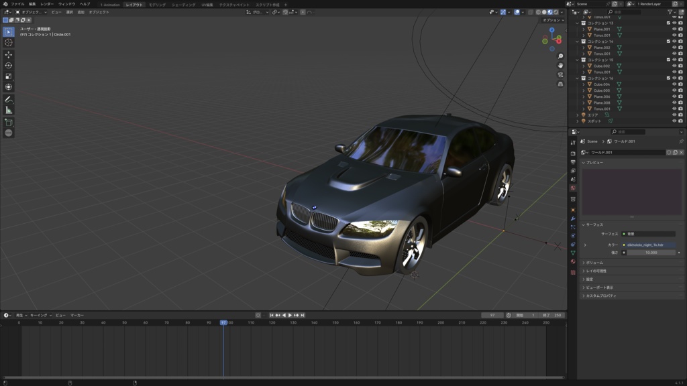Viewport: 687px width, 386px height.
Task: Open the World properties tab
Action: pos(573,188)
